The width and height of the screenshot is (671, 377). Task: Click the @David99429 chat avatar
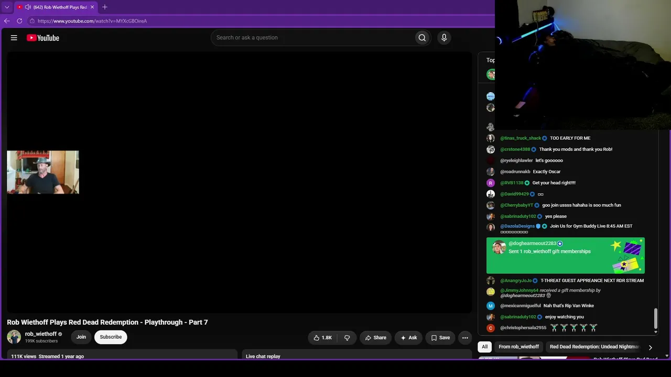point(491,194)
